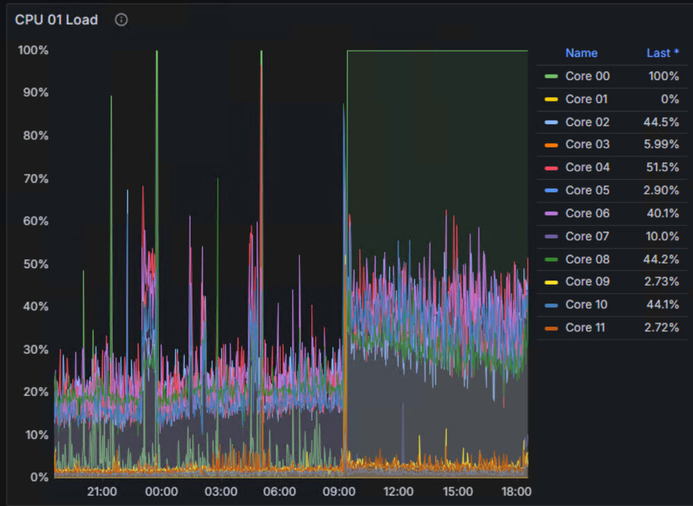Image resolution: width=693 pixels, height=506 pixels.
Task: Isolate the Core 05 series in legend
Action: click(588, 191)
